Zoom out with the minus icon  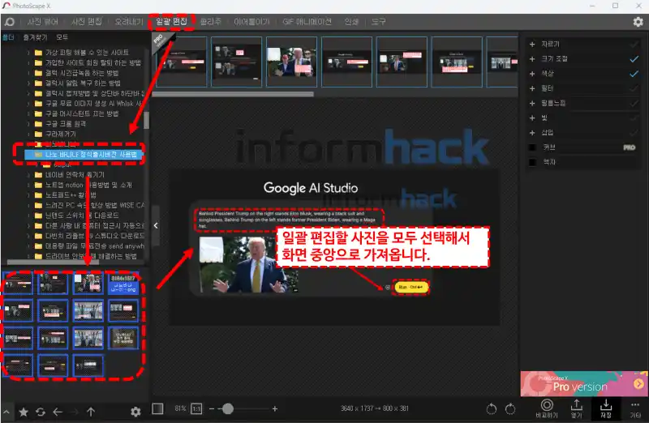[x=212, y=409]
